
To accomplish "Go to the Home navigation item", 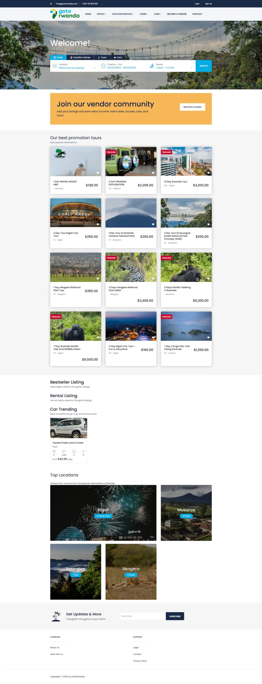I will click(88, 14).
